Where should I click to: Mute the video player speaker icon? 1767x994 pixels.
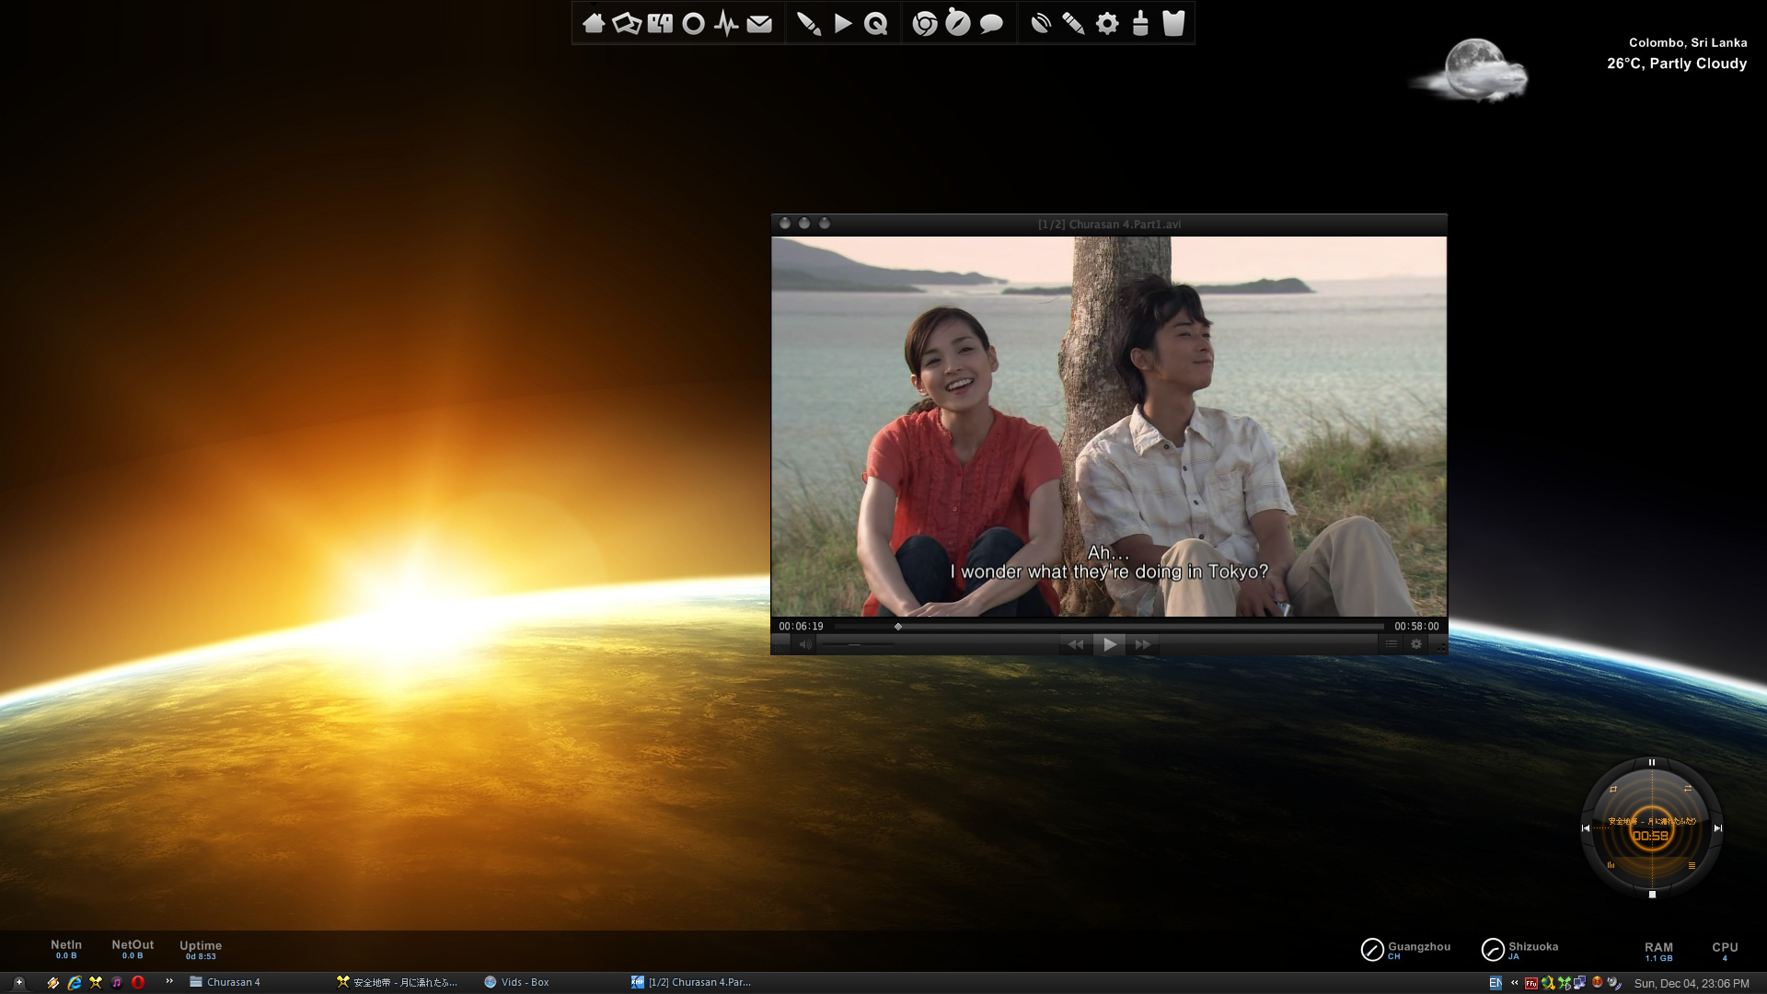click(x=806, y=644)
